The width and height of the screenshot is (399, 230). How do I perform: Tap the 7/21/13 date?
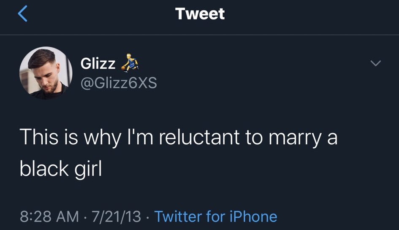[116, 216]
